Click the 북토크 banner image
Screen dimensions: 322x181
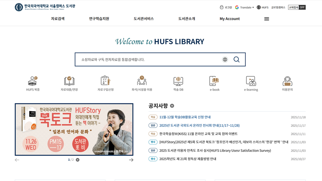pos(74,129)
